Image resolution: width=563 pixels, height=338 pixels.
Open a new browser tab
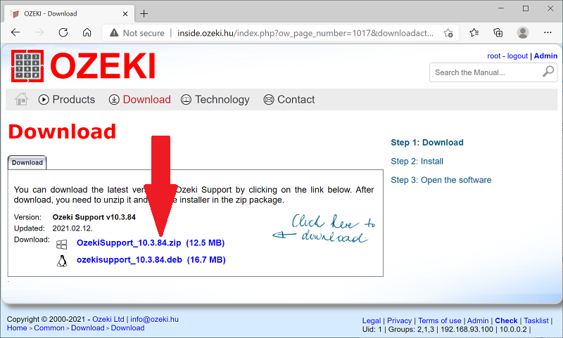[x=144, y=13]
